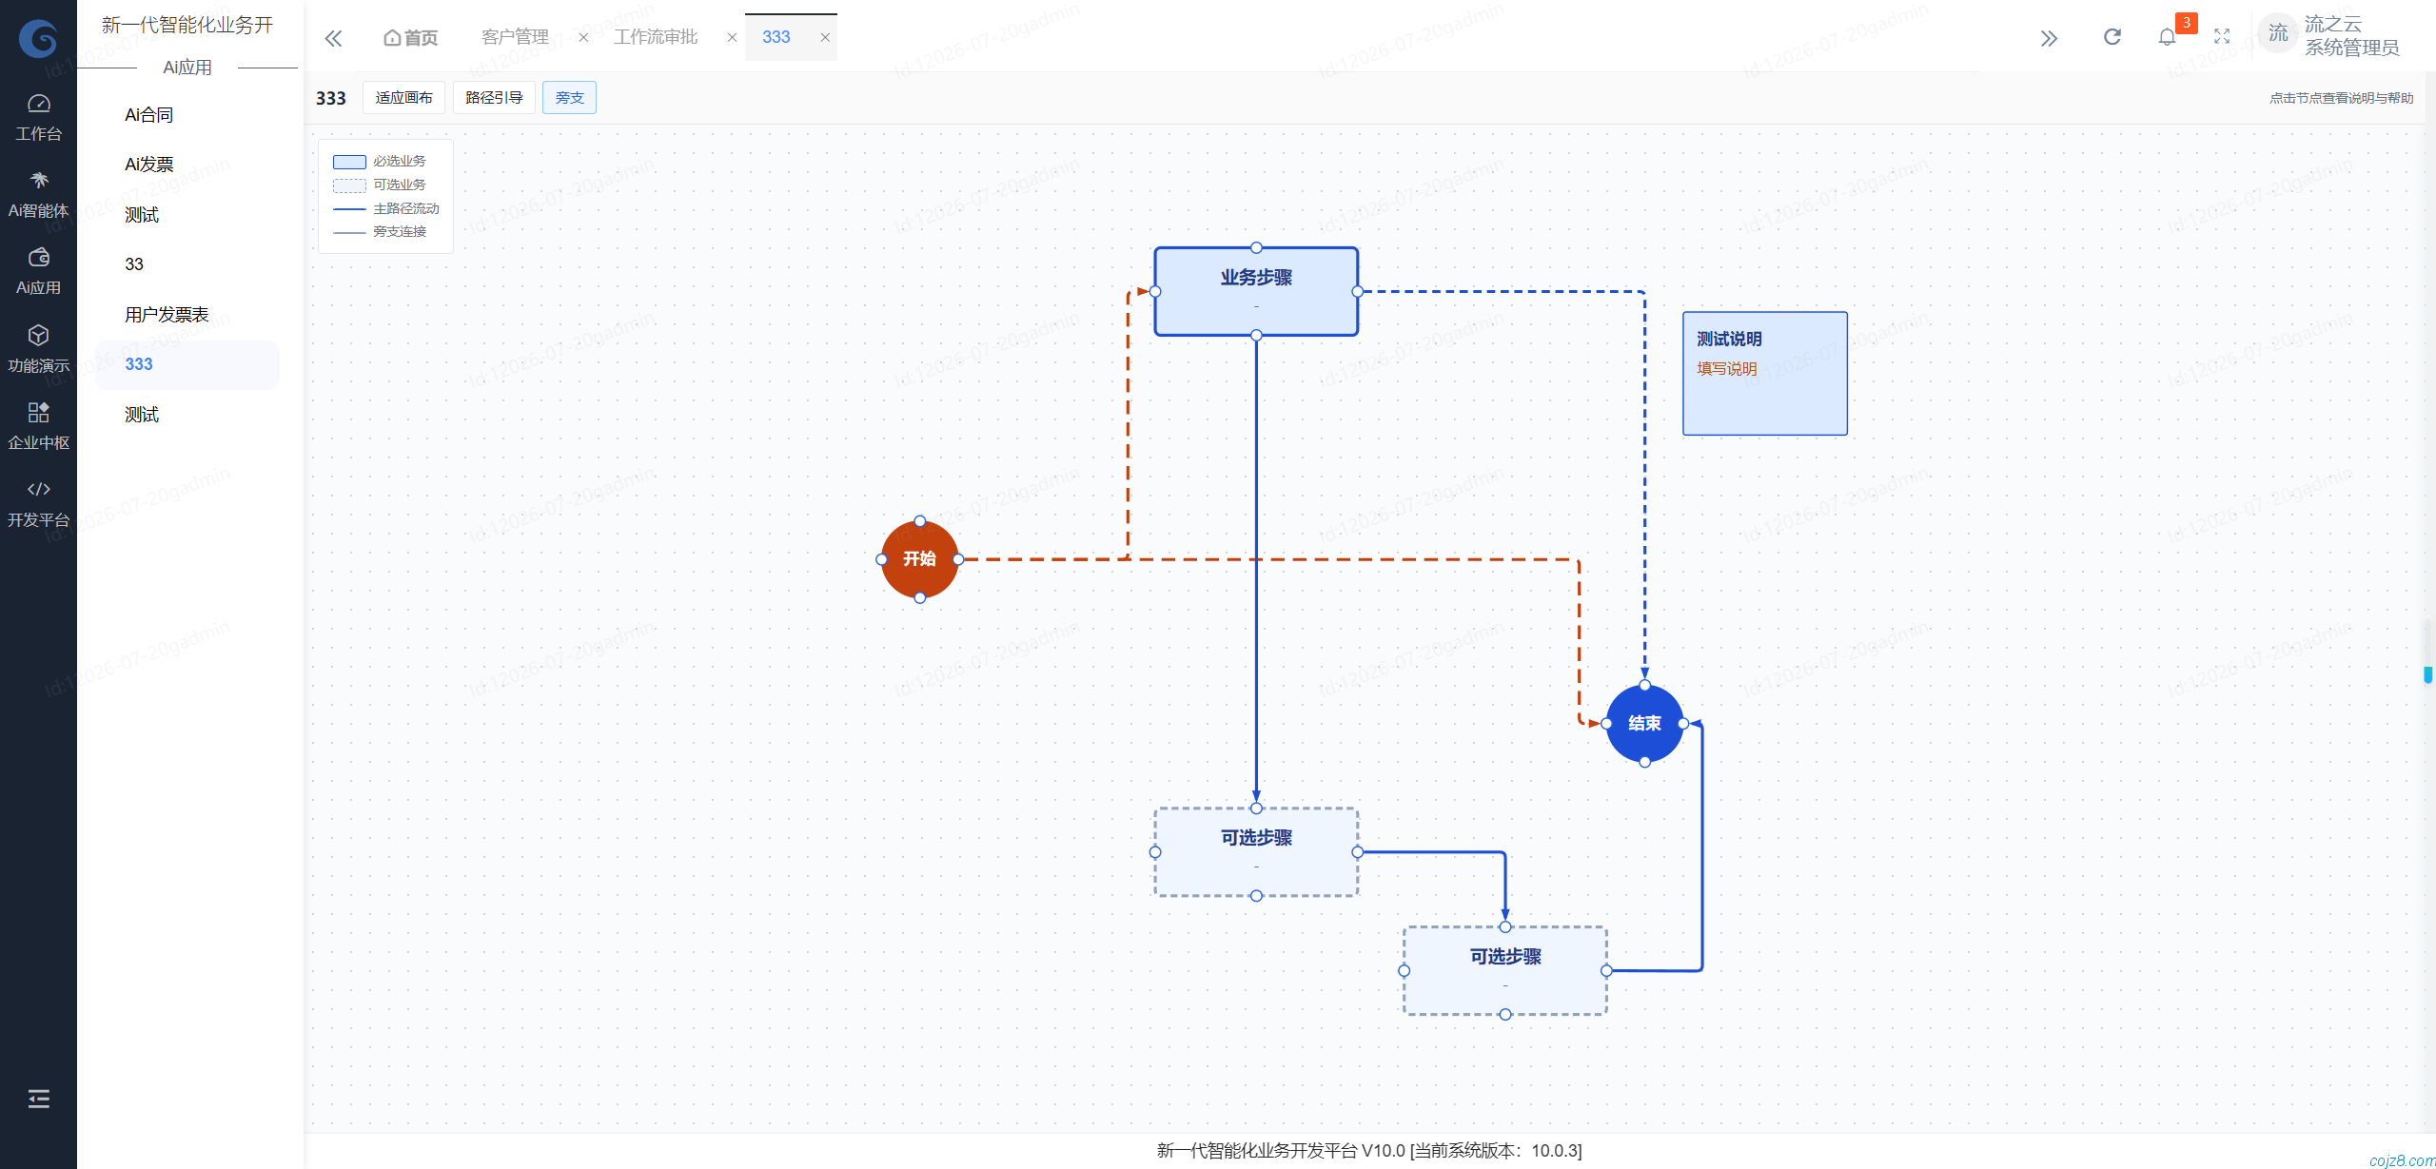Open notifications bell with 3 badge
This screenshot has height=1169, width=2436.
[2167, 37]
